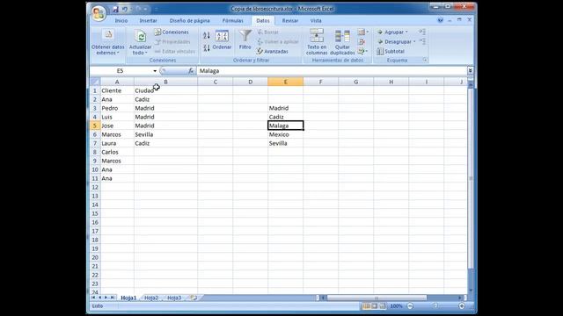The image size is (563, 316).
Task: Select cell E6 with Mexico
Action: point(285,134)
